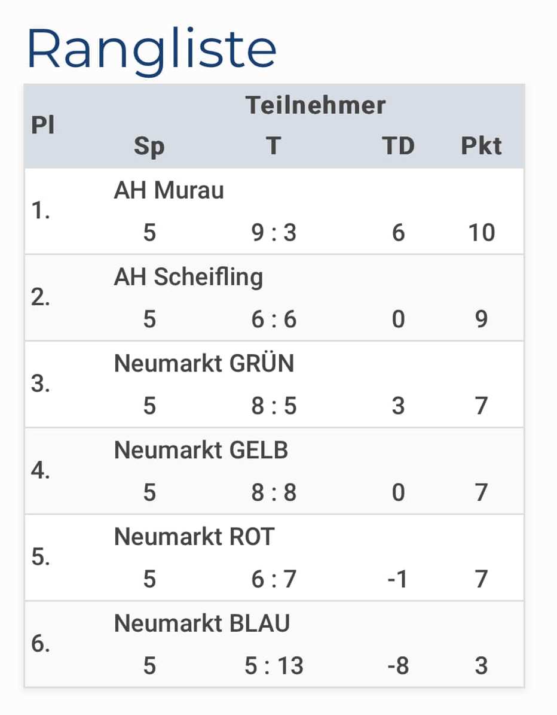The width and height of the screenshot is (557, 715).
Task: Click the Sp column header
Action: pyautogui.click(x=149, y=147)
